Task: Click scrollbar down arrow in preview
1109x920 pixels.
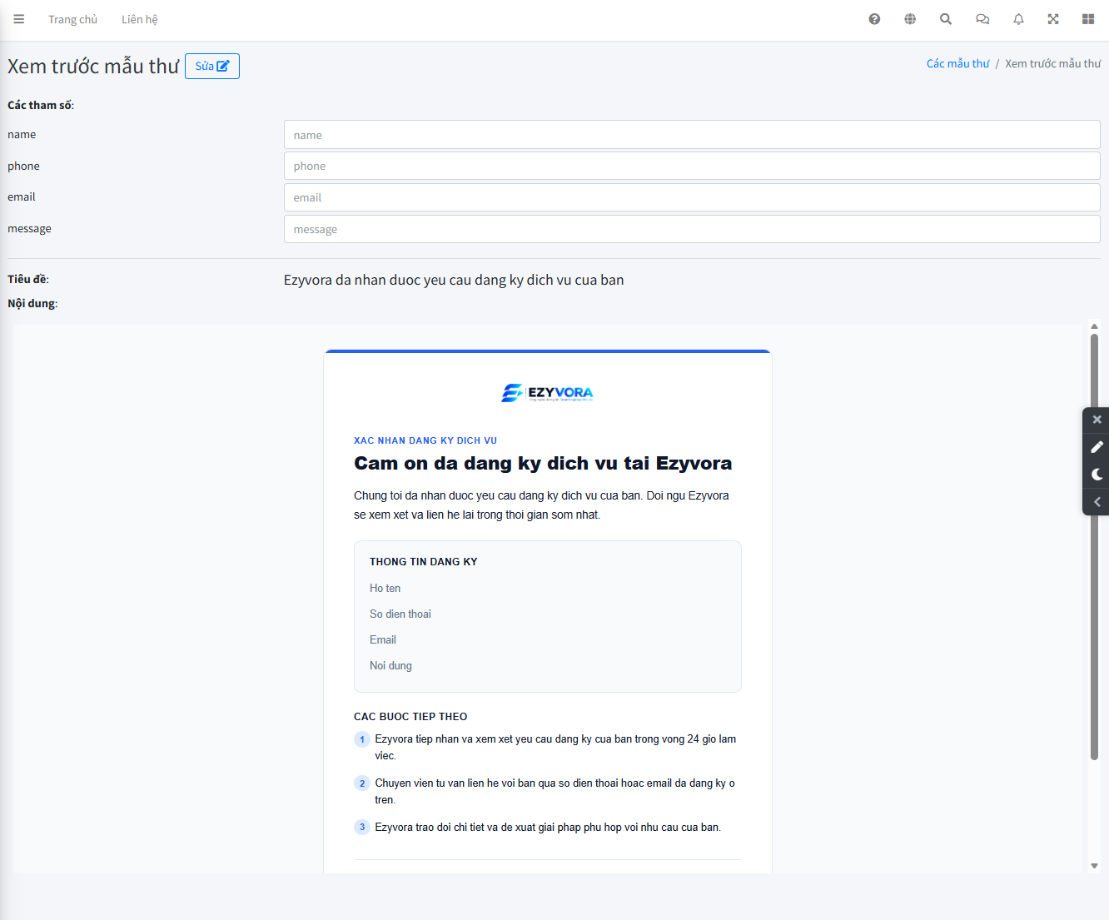Action: 1094,866
